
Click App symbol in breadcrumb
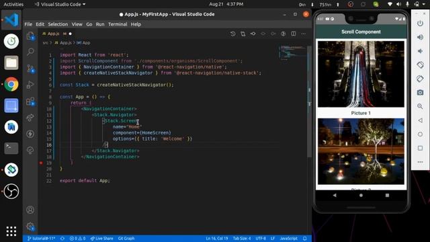point(83,43)
